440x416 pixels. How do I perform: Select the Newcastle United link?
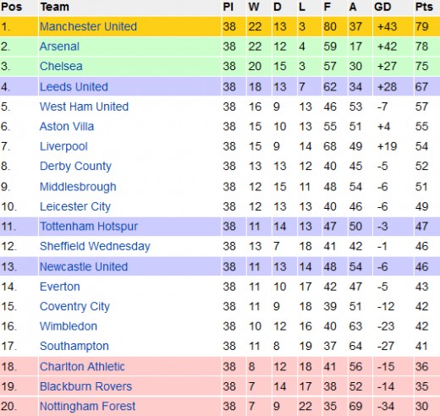84,266
